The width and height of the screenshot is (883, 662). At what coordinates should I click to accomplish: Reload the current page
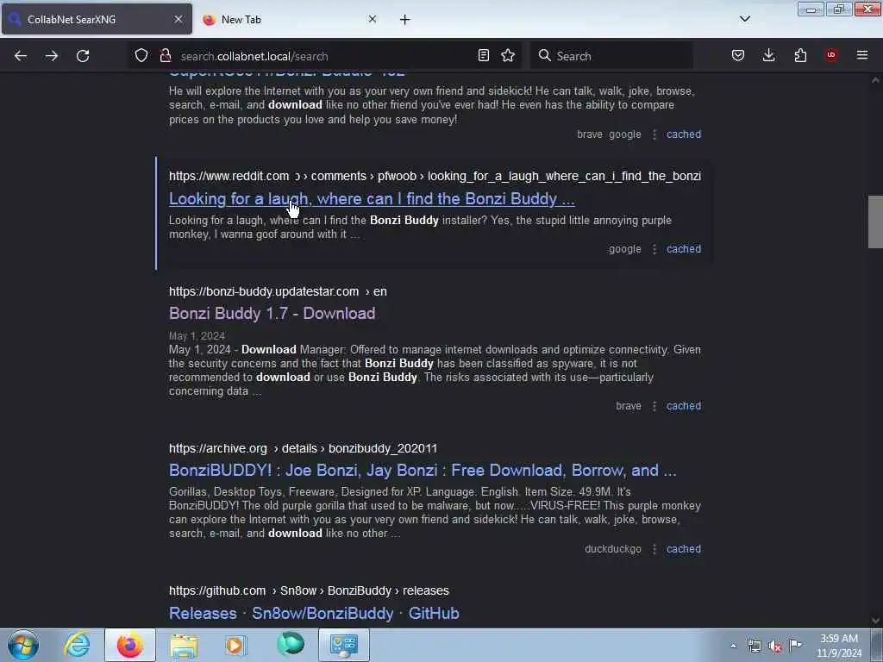pyautogui.click(x=83, y=56)
